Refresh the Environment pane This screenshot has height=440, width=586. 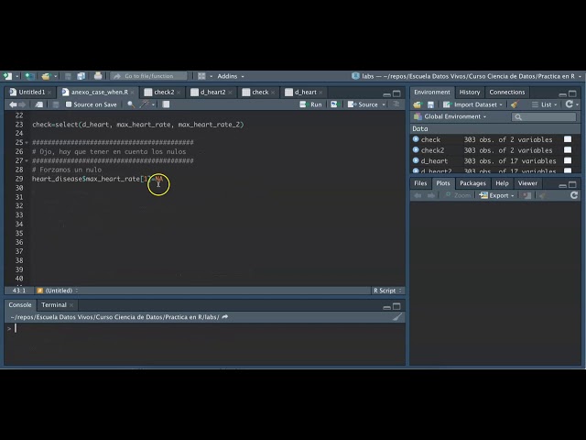click(x=569, y=104)
